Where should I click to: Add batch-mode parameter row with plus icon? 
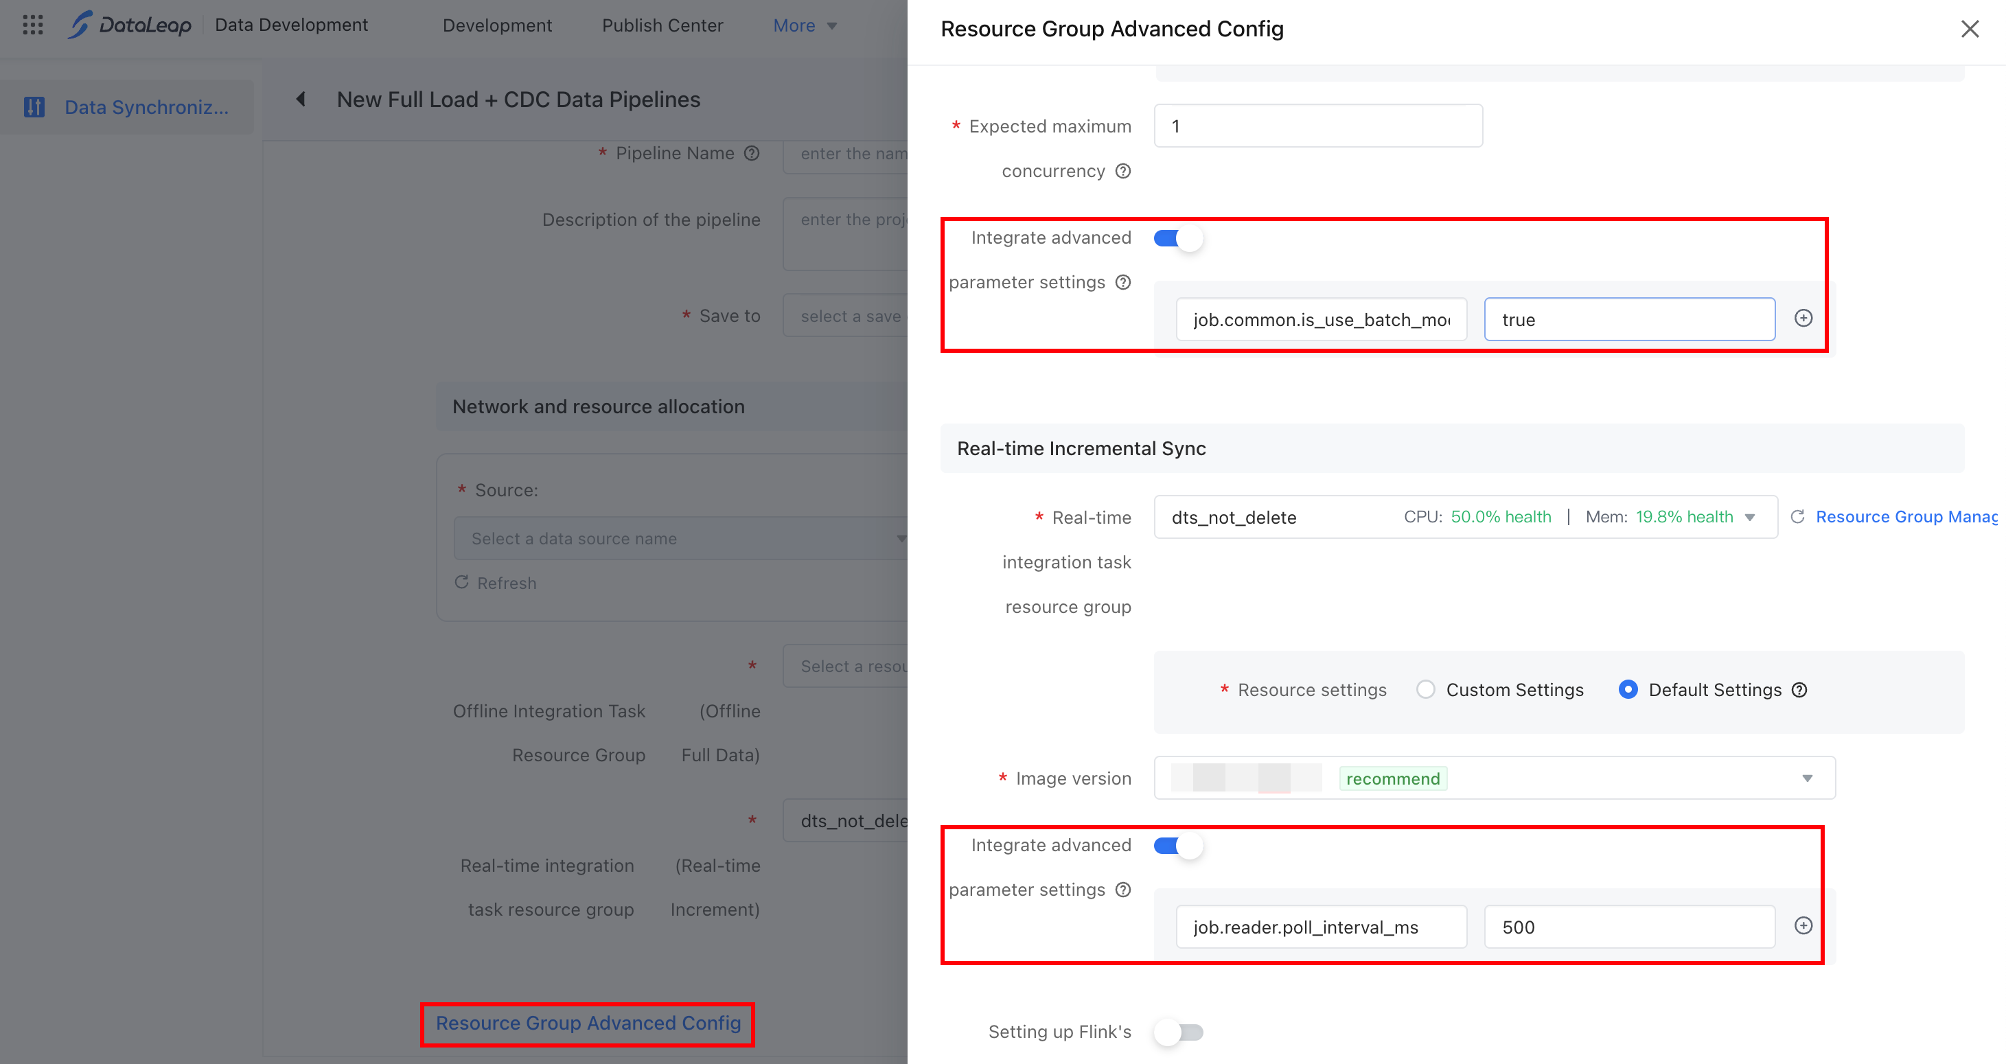[1803, 319]
